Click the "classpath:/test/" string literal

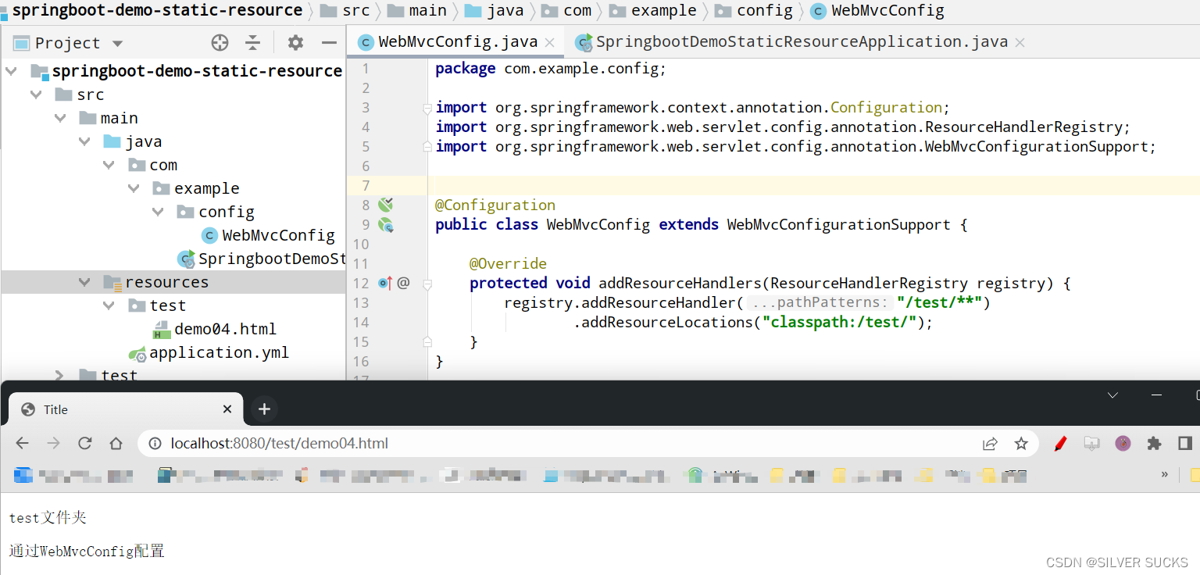pyautogui.click(x=839, y=322)
